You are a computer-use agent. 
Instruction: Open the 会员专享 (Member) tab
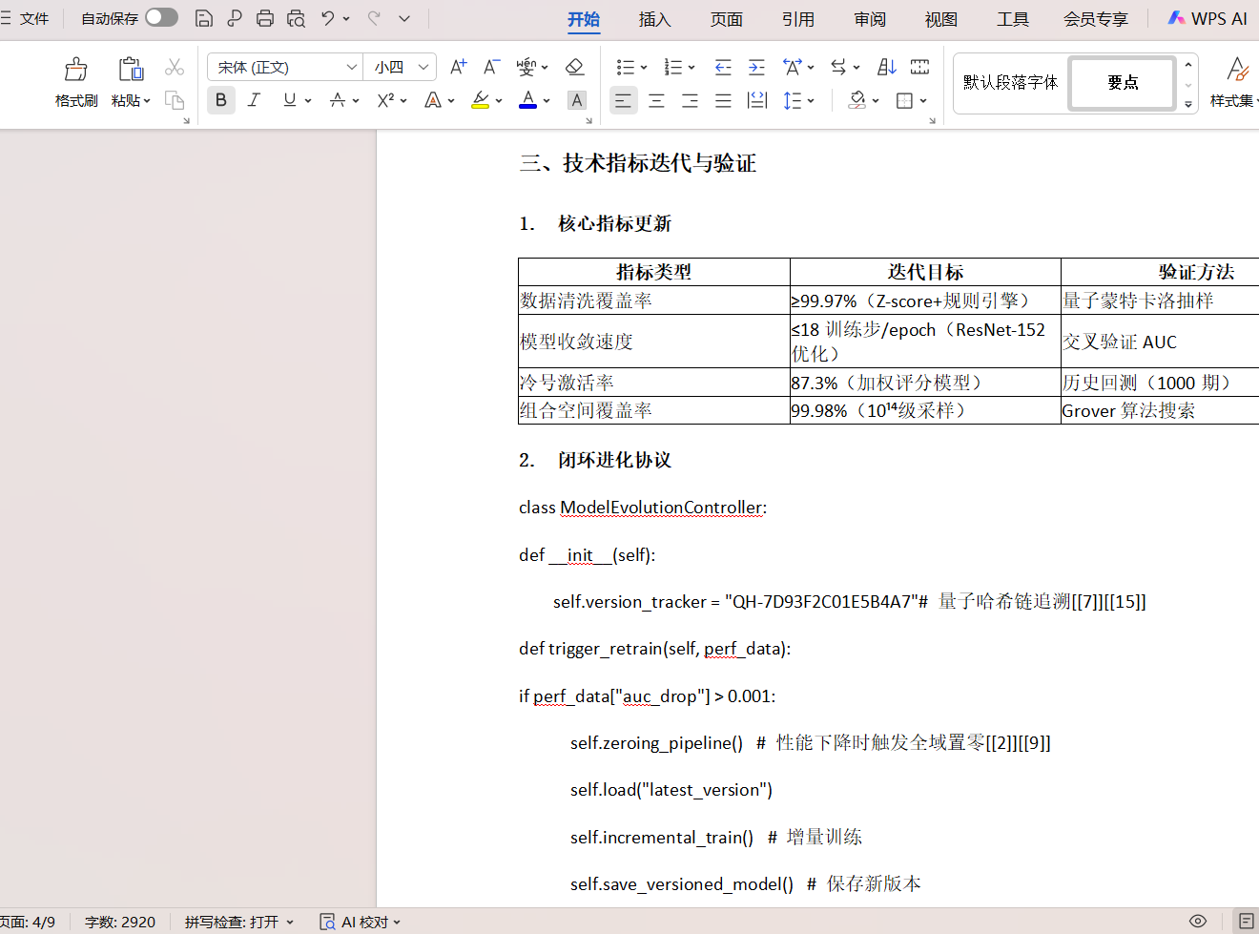(x=1095, y=19)
